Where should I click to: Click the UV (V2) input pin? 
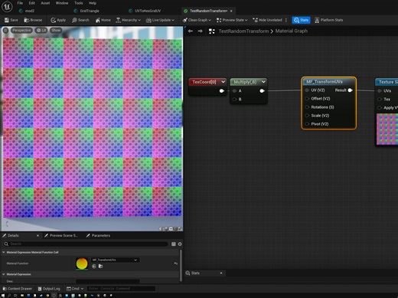click(307, 90)
